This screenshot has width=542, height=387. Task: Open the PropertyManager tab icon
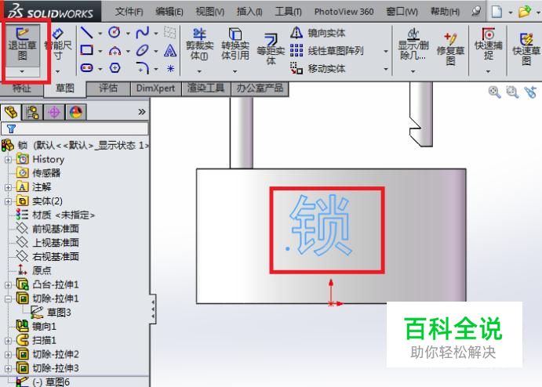point(32,112)
